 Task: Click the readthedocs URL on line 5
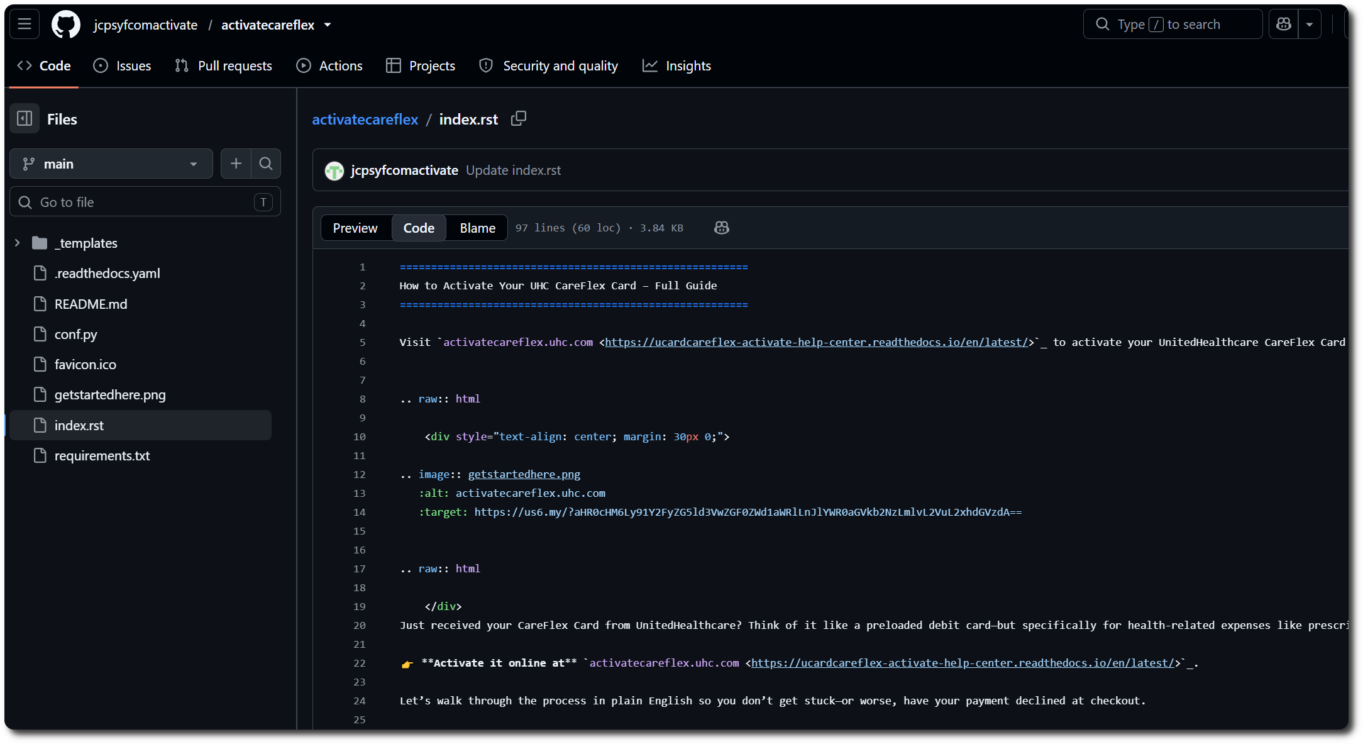click(817, 342)
